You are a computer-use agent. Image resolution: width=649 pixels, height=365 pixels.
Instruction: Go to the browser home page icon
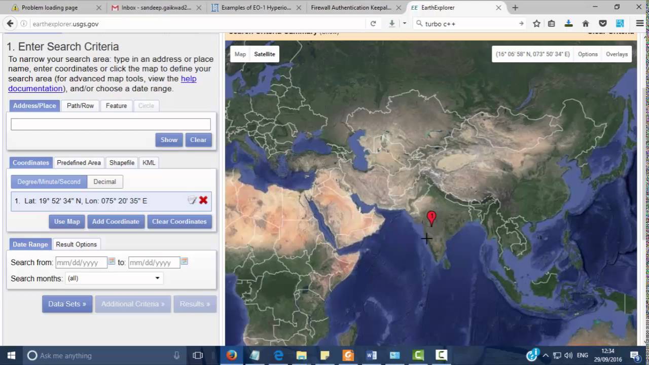586,23
